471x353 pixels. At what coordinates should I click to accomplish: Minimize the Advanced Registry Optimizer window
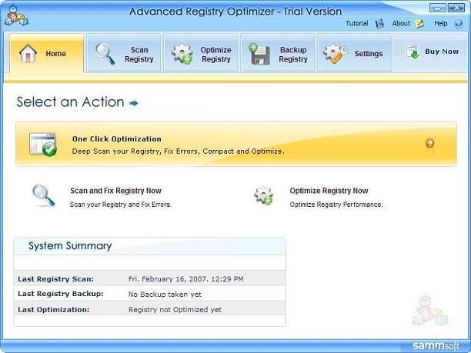point(437,8)
